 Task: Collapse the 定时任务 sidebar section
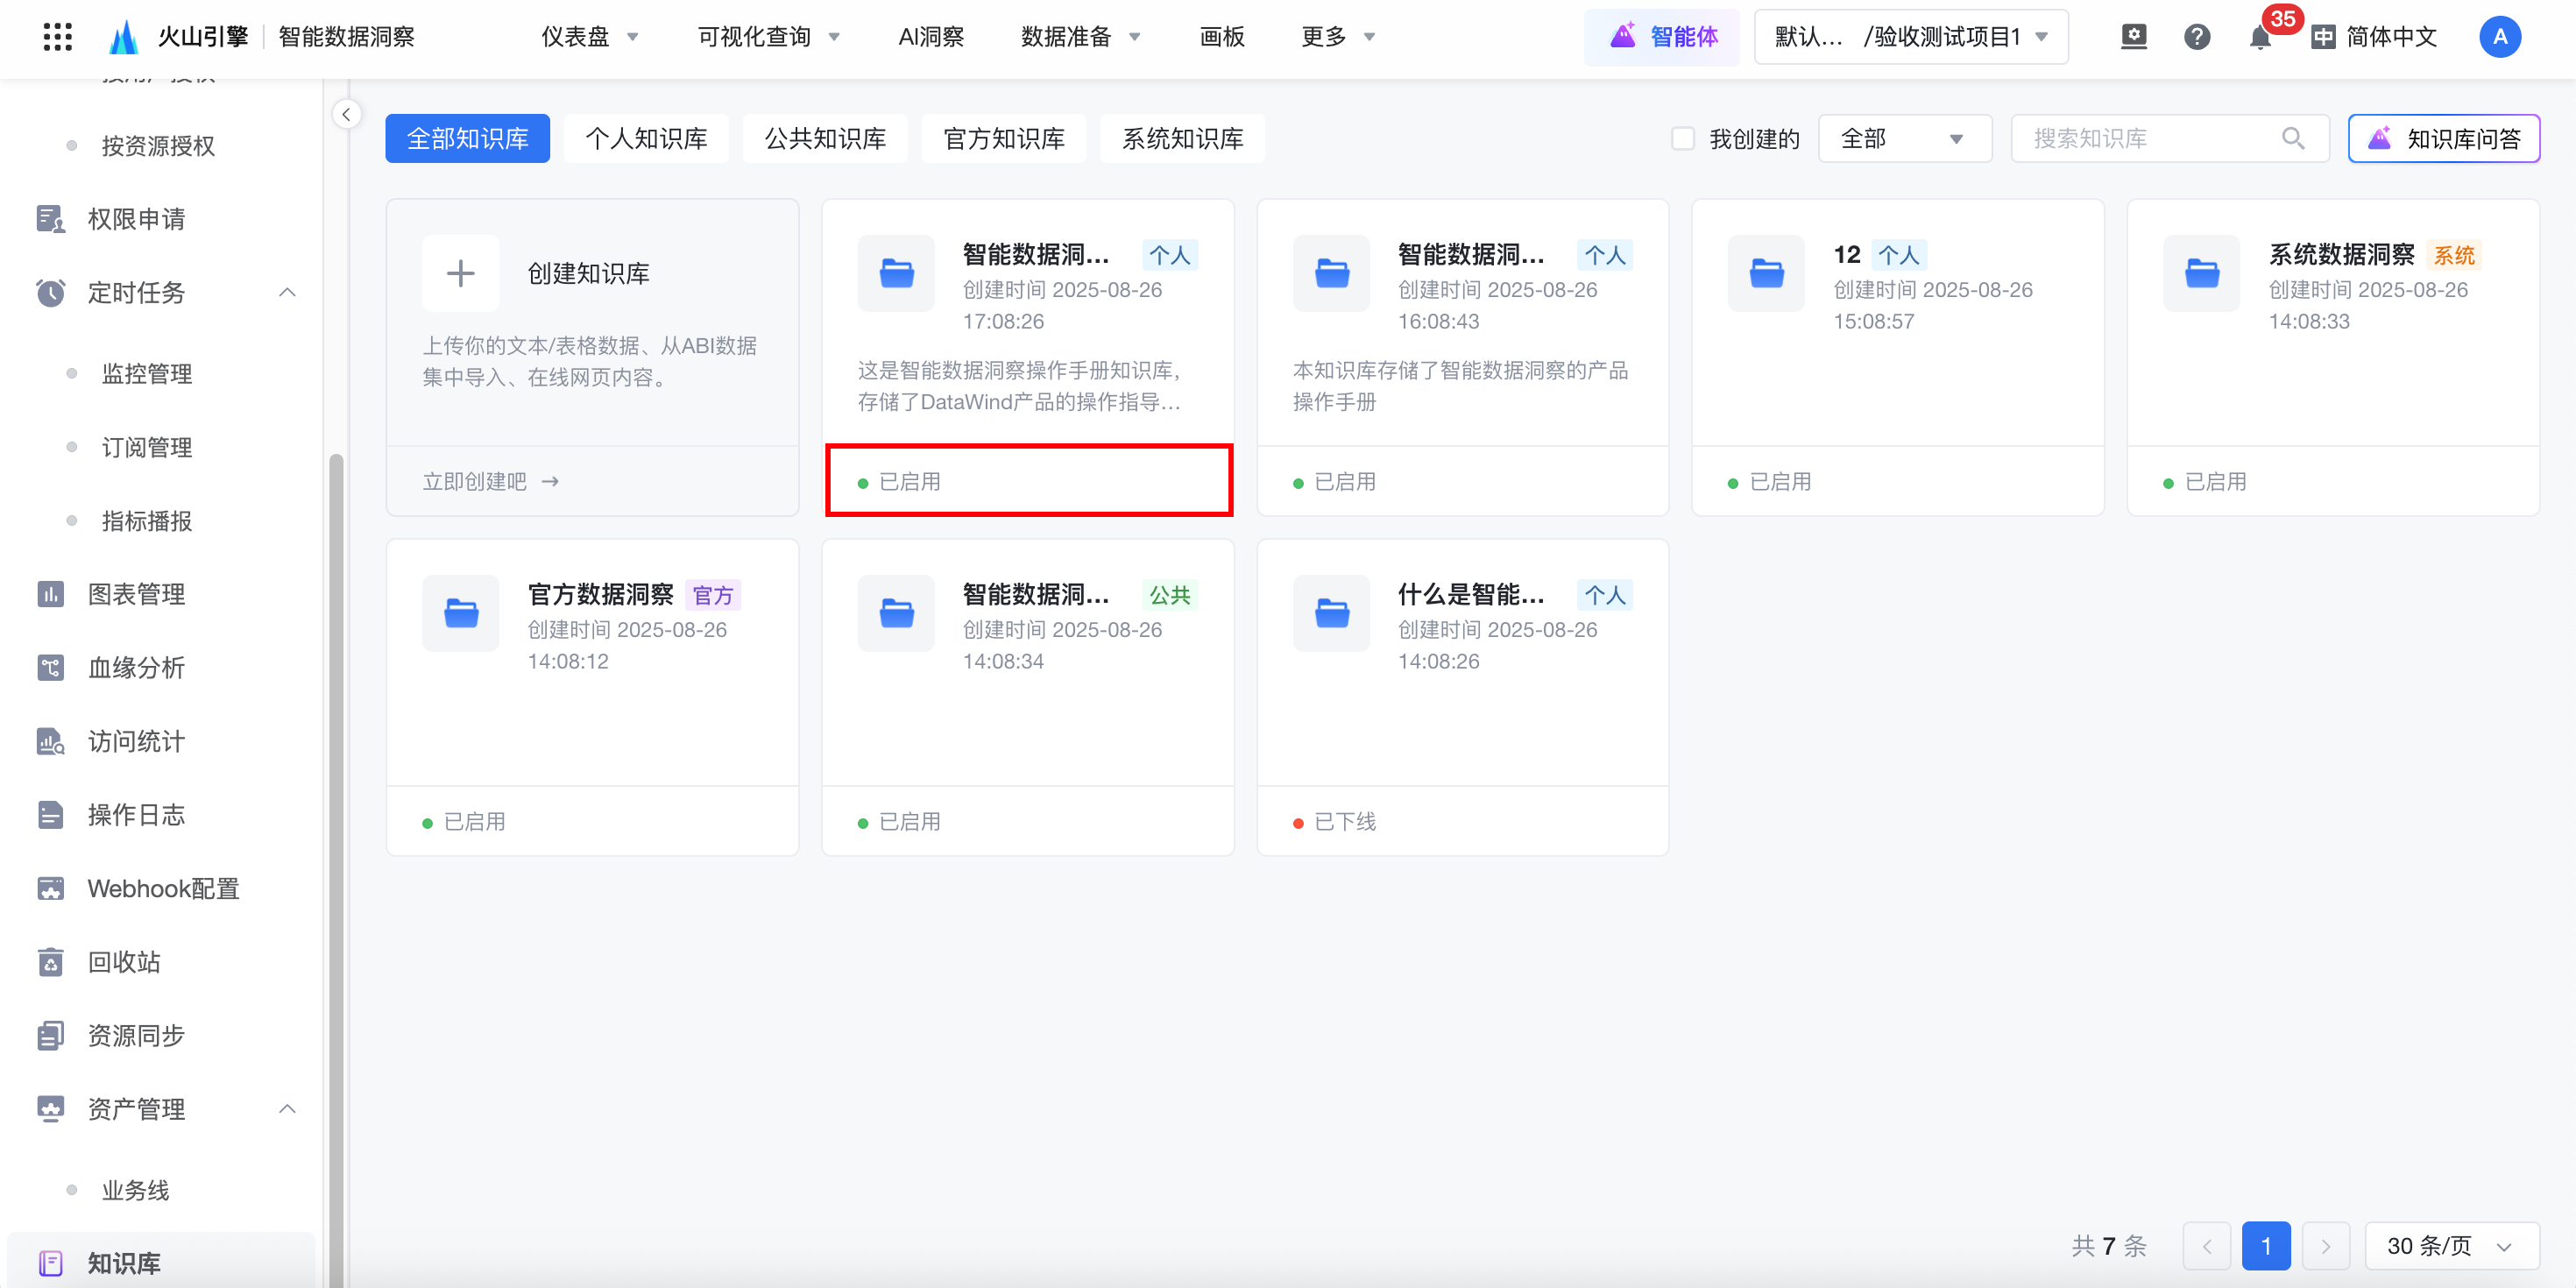coord(287,293)
